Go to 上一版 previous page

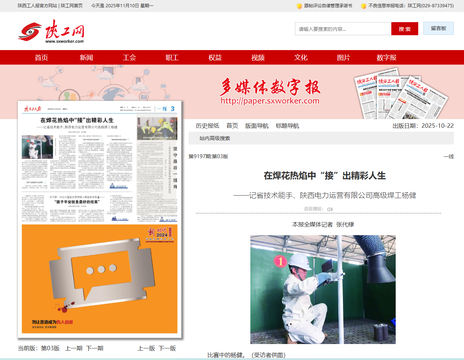point(146,348)
